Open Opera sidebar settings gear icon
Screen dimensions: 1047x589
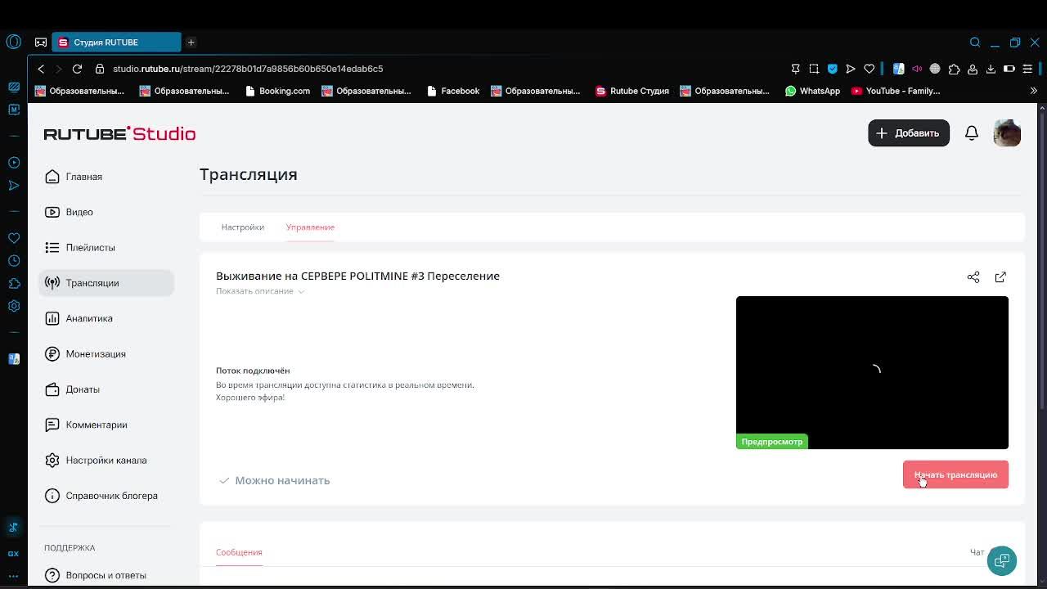[x=14, y=306]
